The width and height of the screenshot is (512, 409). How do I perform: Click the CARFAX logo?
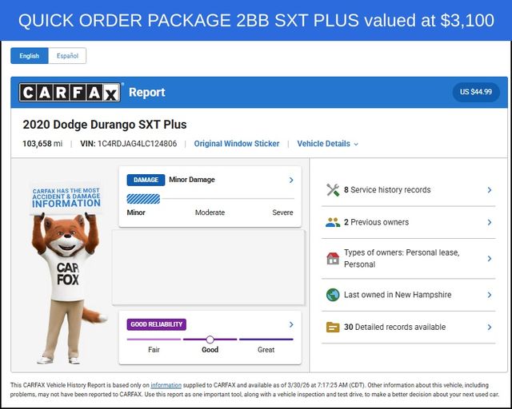[70, 93]
